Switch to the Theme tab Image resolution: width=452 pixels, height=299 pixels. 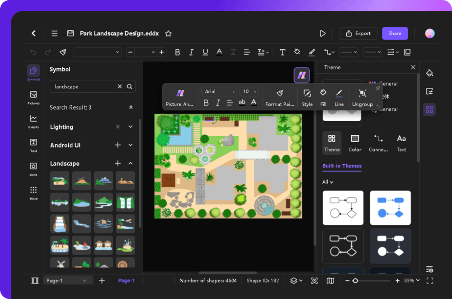click(x=332, y=143)
